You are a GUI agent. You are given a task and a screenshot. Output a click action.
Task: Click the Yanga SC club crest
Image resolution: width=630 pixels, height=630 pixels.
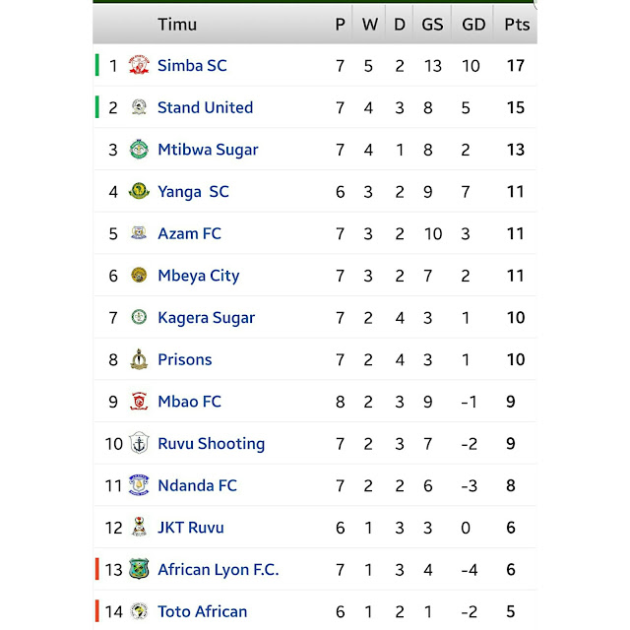[139, 192]
